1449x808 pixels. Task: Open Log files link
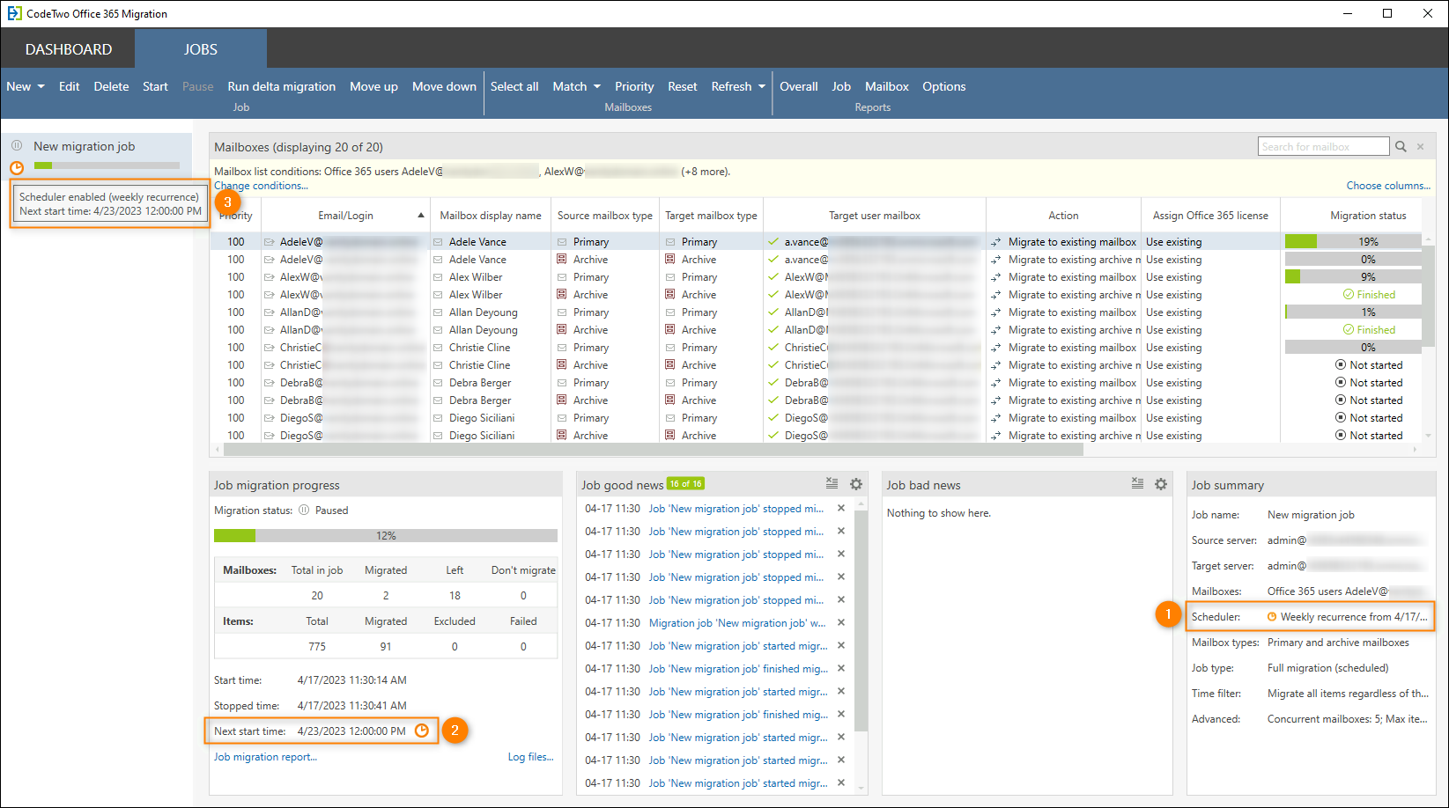pos(530,757)
